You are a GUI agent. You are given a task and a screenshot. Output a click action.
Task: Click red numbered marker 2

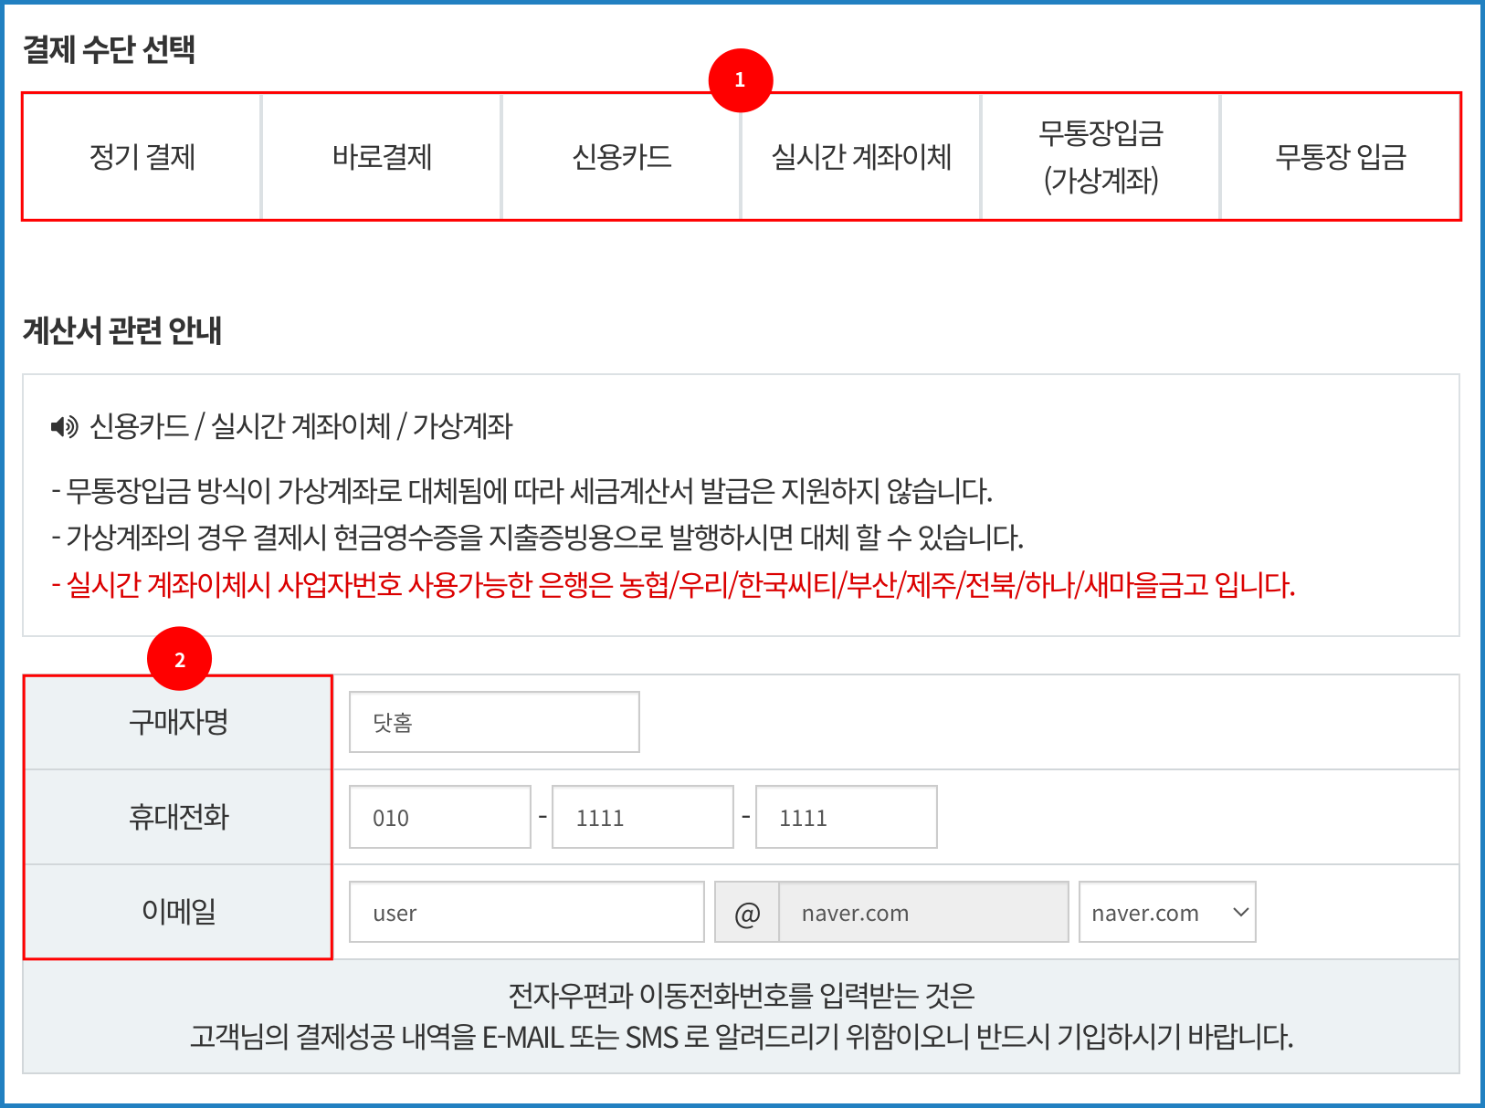point(179,659)
